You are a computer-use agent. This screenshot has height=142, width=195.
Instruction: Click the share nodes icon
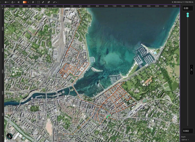point(18,2)
